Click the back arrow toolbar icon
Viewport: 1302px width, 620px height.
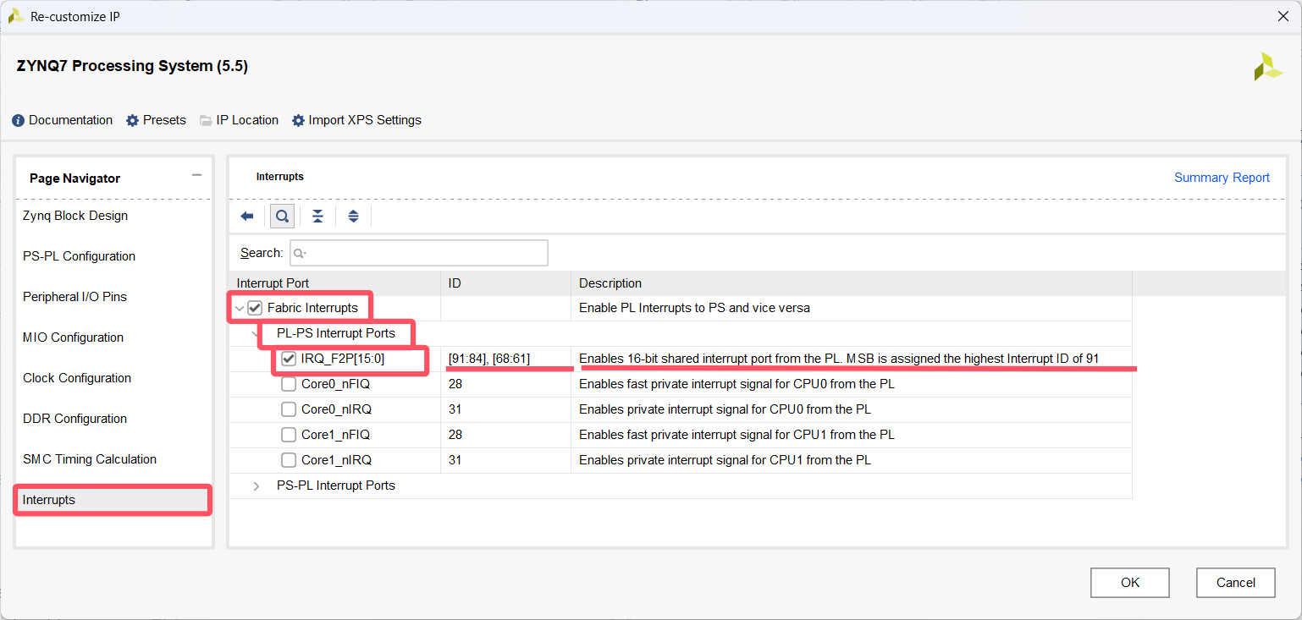click(247, 217)
